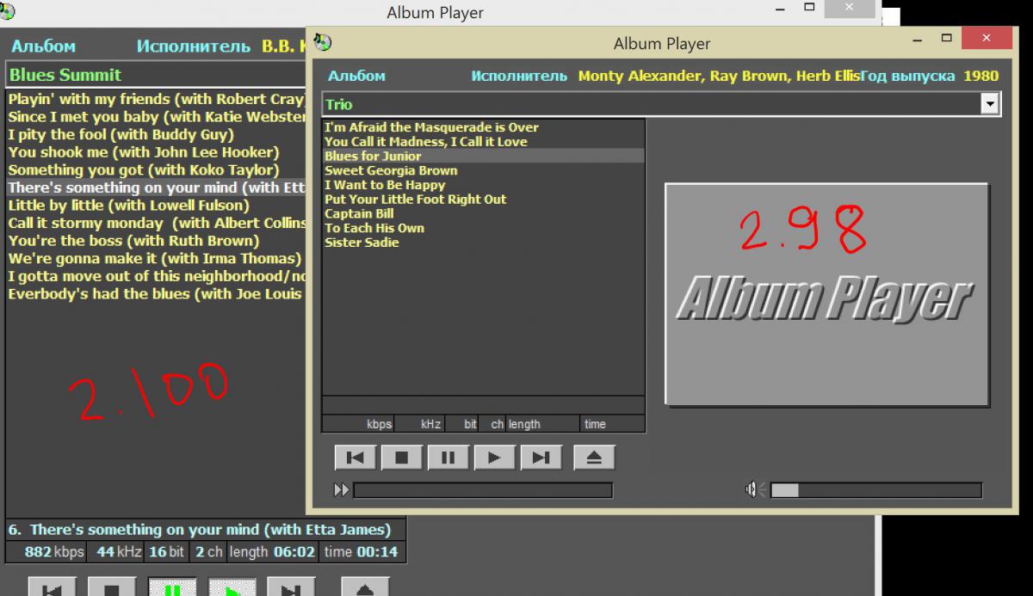The width and height of the screenshot is (1033, 596).
Task: Choose I pity the fool (with Buddy Guy)
Action: coord(121,134)
